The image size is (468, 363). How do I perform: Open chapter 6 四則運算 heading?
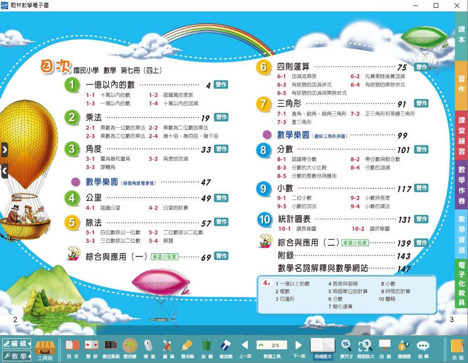(x=293, y=67)
